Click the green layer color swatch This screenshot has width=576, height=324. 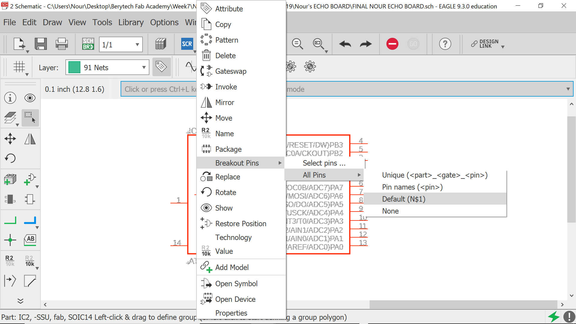[x=74, y=67]
